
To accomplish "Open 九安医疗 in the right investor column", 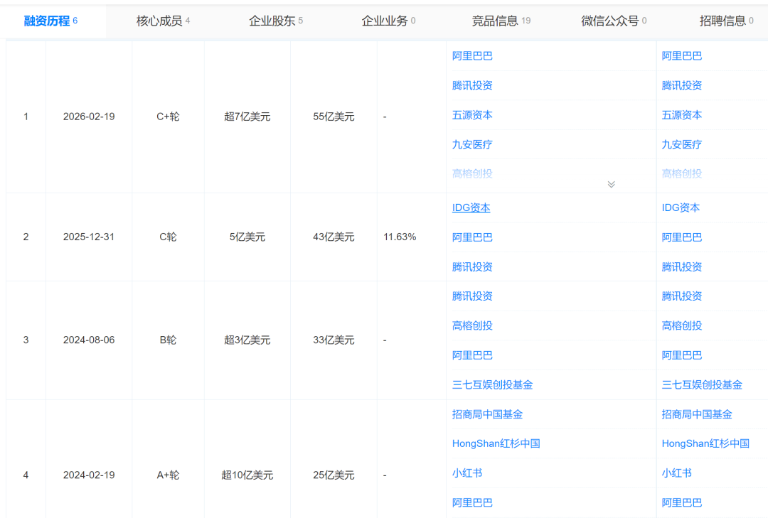I will tap(681, 144).
